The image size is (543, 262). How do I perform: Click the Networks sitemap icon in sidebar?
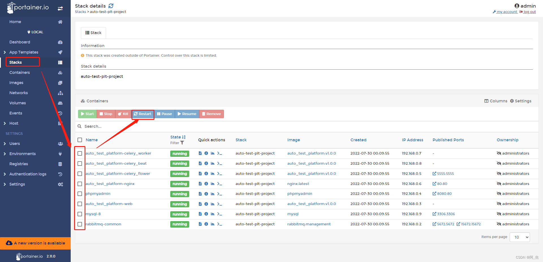pyautogui.click(x=60, y=93)
